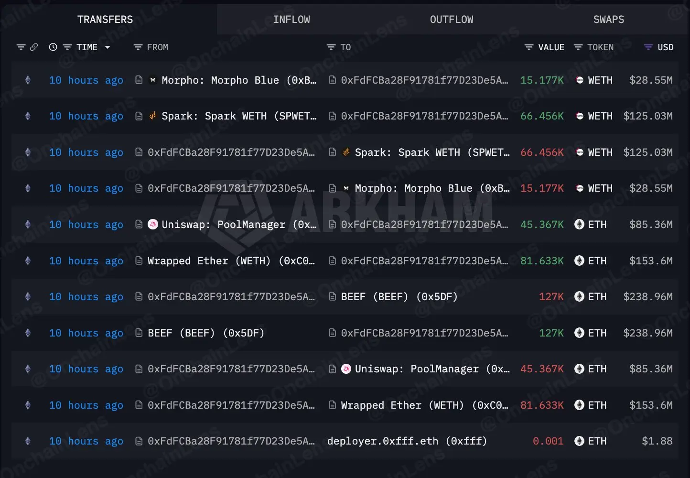
Task: Click the Spark logo in the TO column
Action: pyautogui.click(x=346, y=152)
